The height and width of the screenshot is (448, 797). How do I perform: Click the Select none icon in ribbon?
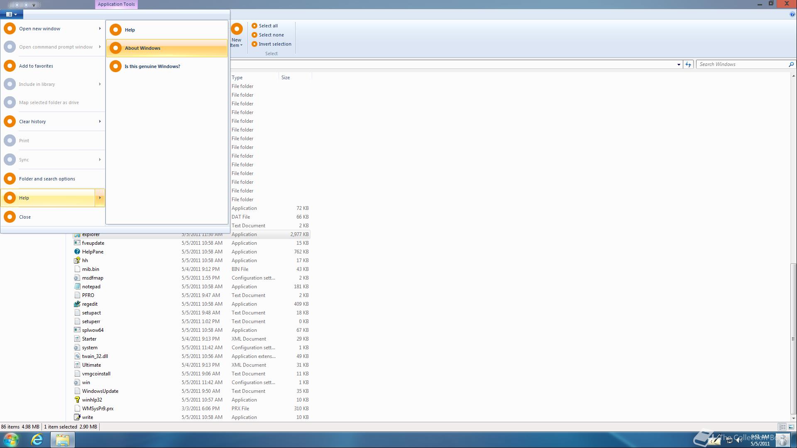pos(254,35)
